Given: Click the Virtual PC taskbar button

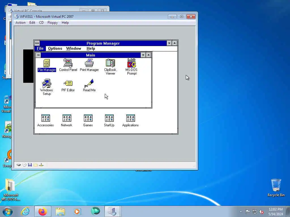Looking at the screenshot, I should coord(112,211).
